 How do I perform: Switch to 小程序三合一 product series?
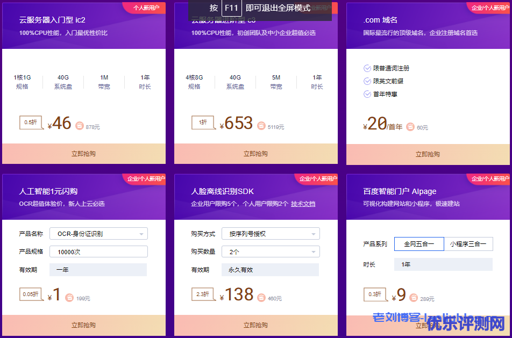coord(468,244)
